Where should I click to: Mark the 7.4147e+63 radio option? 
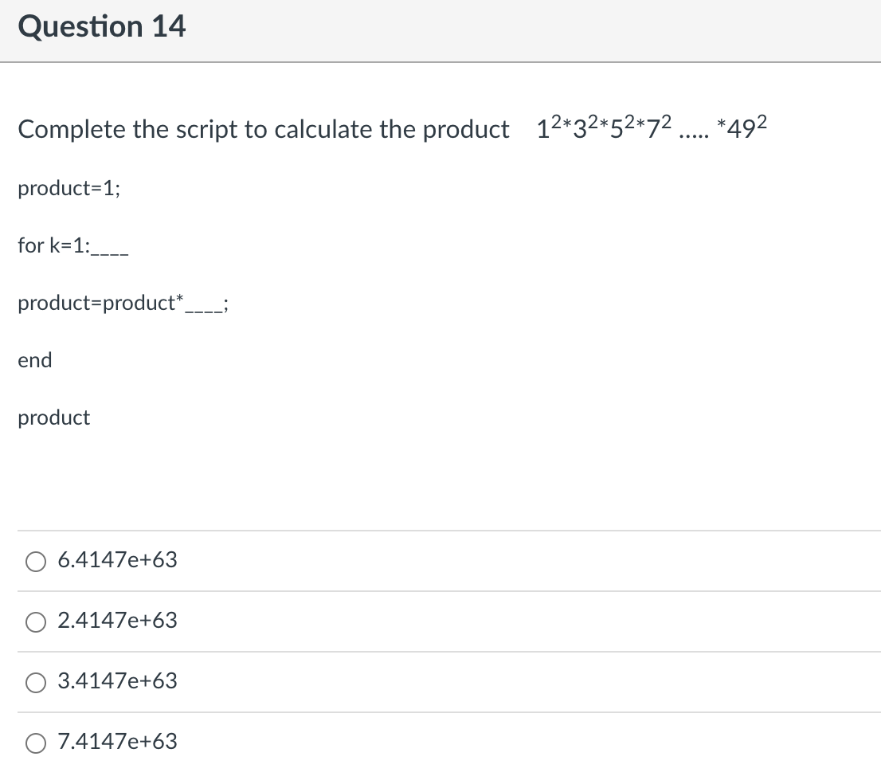(36, 743)
